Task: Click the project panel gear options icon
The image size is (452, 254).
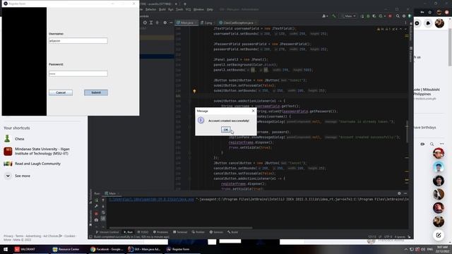Action: point(165,23)
